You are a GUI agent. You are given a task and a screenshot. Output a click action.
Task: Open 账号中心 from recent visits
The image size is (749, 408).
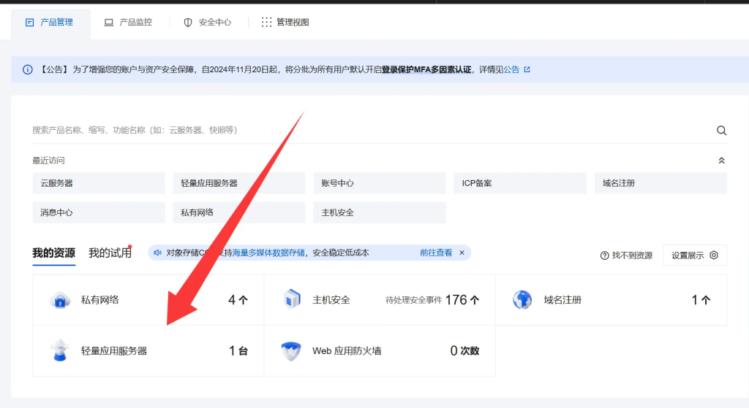380,183
